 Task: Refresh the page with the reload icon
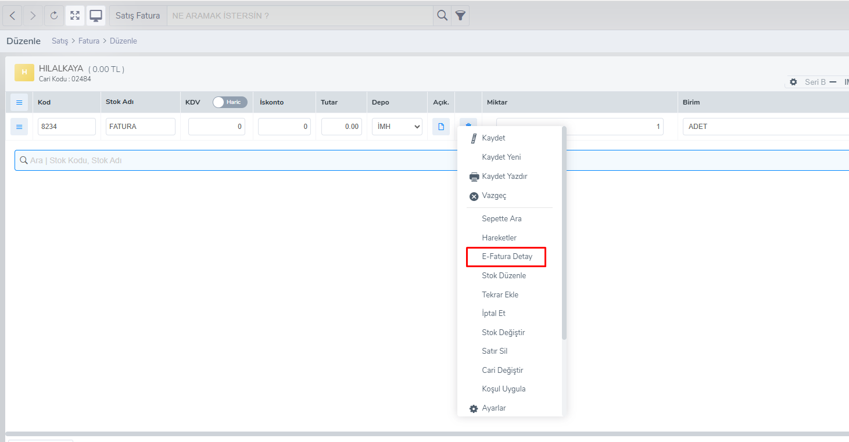(x=54, y=16)
